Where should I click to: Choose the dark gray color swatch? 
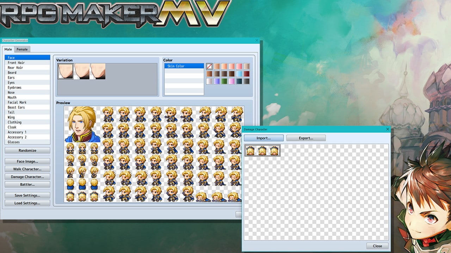[x=247, y=81]
